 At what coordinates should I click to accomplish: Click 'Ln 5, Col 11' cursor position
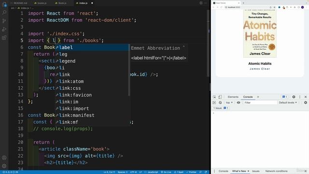pyautogui.click(x=109, y=172)
